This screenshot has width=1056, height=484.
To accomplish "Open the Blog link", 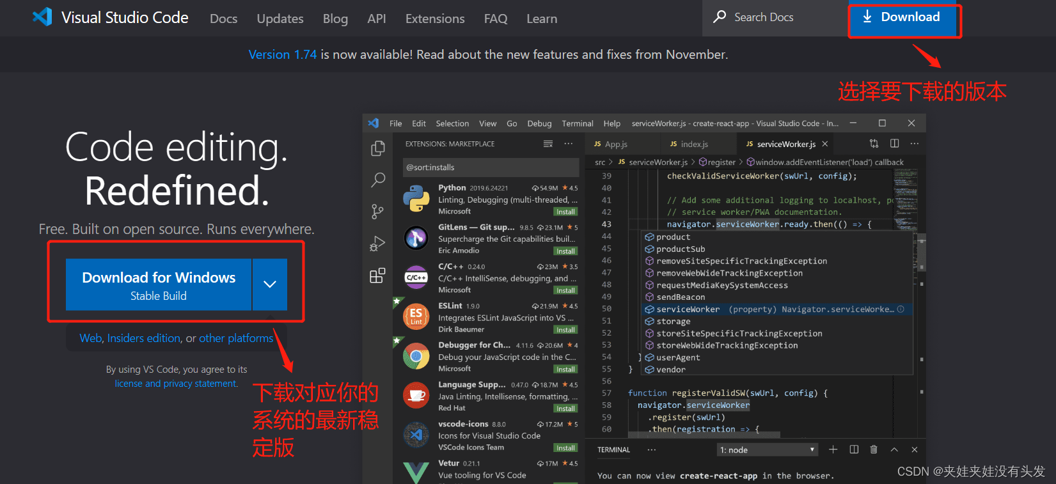I will (335, 19).
